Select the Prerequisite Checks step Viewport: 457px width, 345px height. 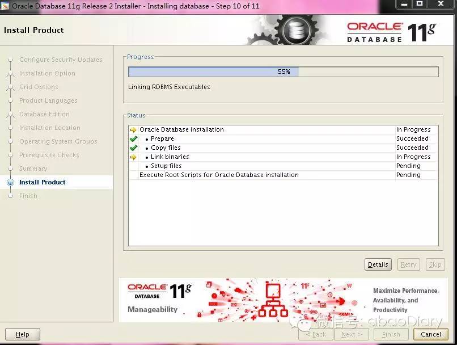tap(49, 155)
